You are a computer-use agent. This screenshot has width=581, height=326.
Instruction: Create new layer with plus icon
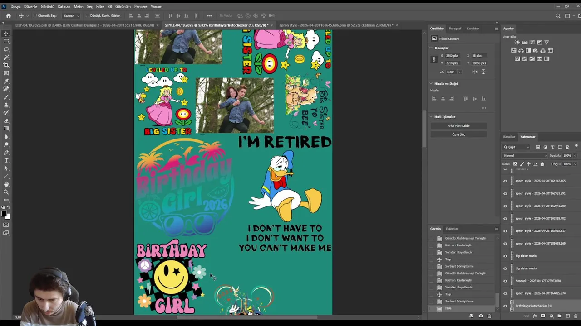pos(568,316)
